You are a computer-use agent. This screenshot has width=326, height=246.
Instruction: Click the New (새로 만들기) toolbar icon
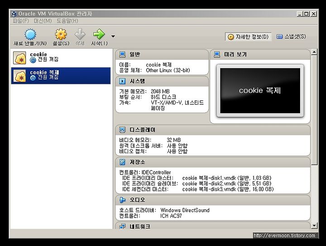(x=30, y=34)
